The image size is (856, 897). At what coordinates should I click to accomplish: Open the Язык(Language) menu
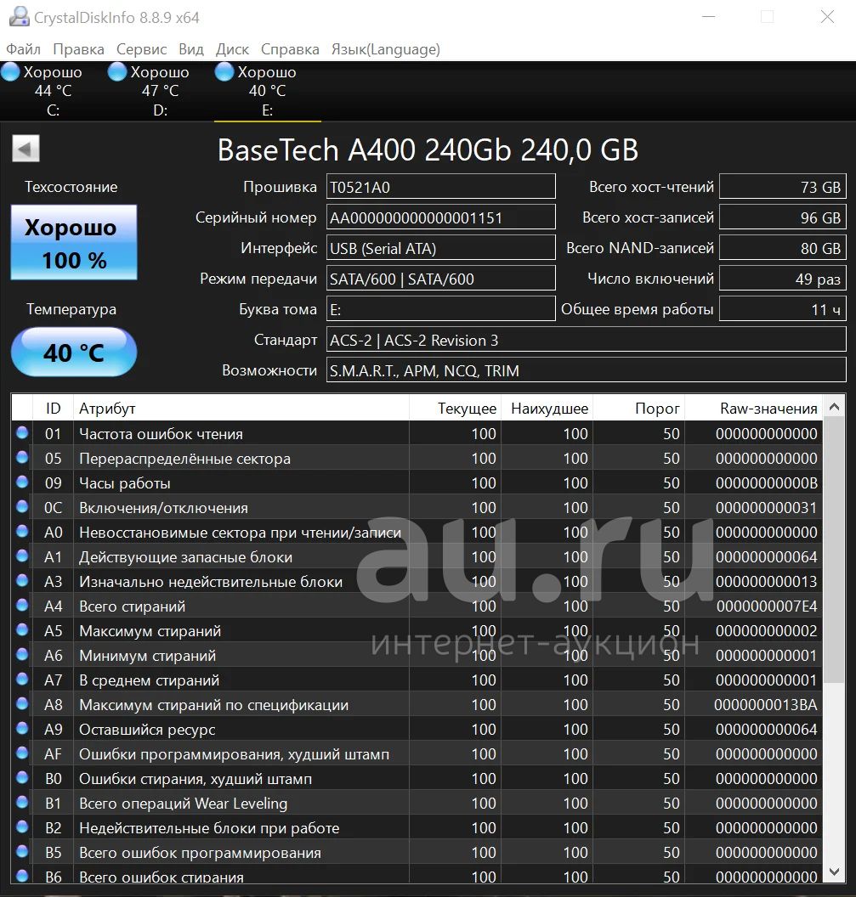click(386, 49)
